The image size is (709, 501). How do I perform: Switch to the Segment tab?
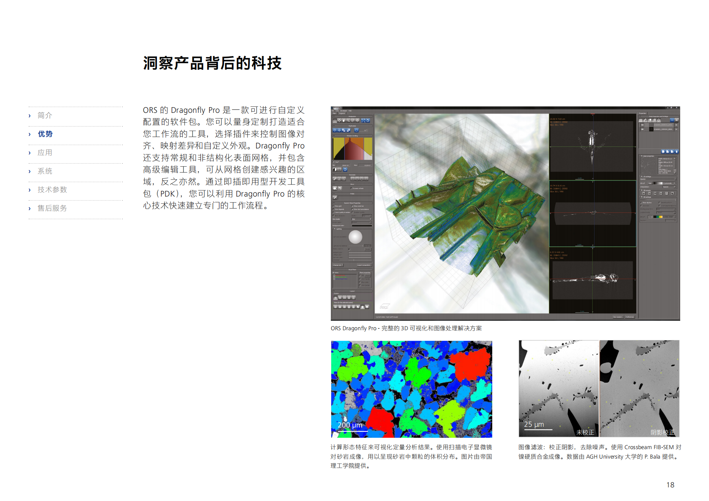pyautogui.click(x=342, y=113)
